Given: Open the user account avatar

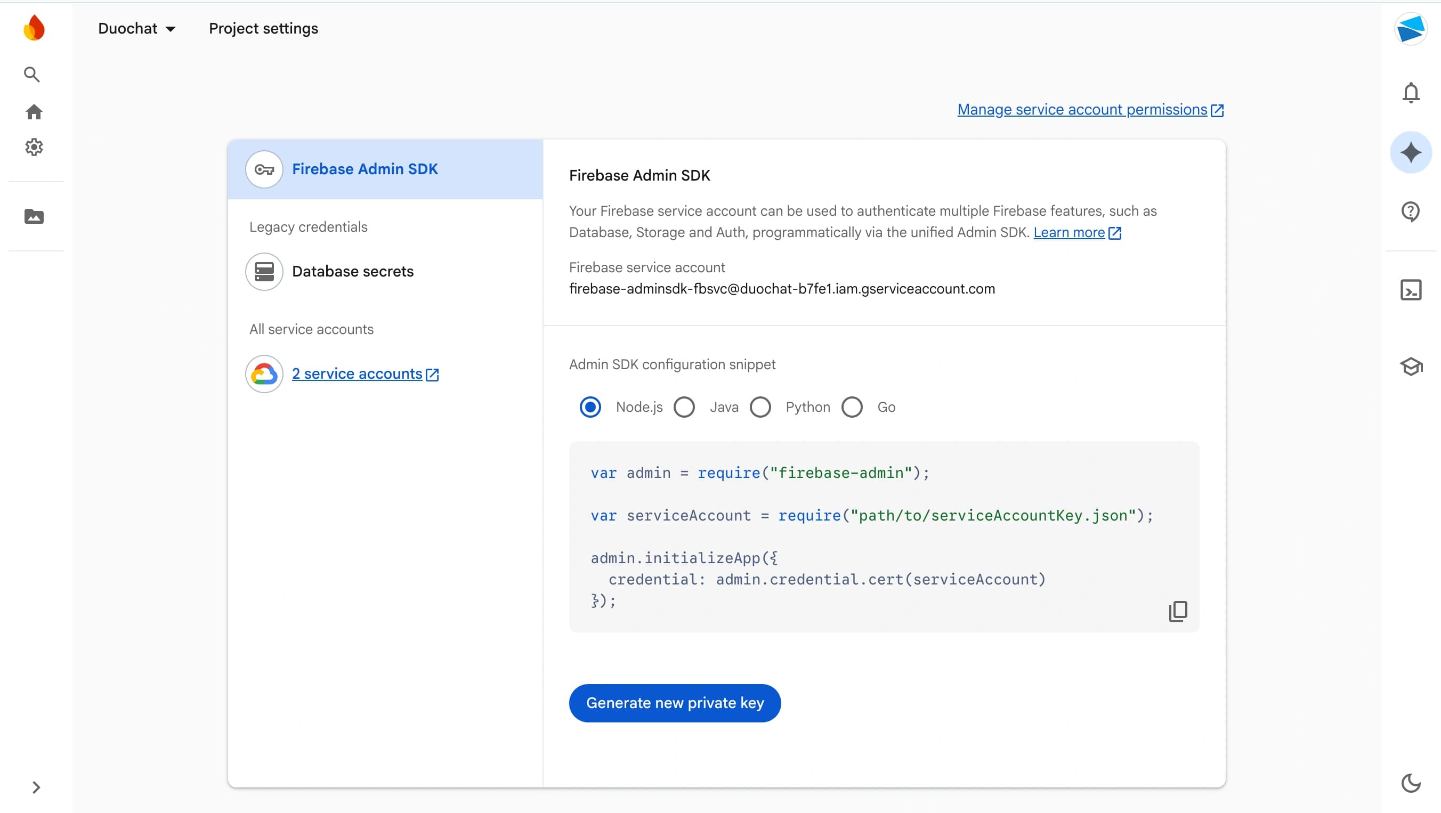Looking at the screenshot, I should [x=1410, y=29].
